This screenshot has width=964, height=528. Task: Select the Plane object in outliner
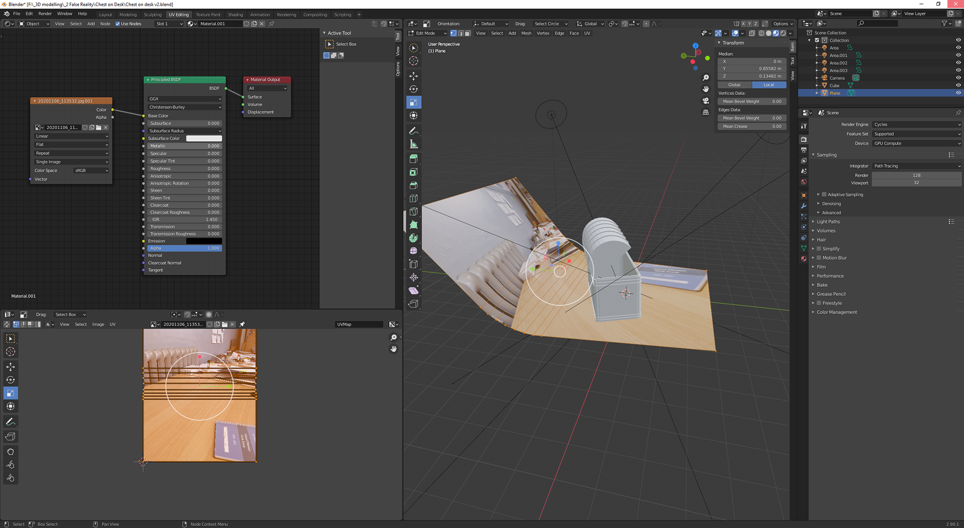[x=834, y=93]
